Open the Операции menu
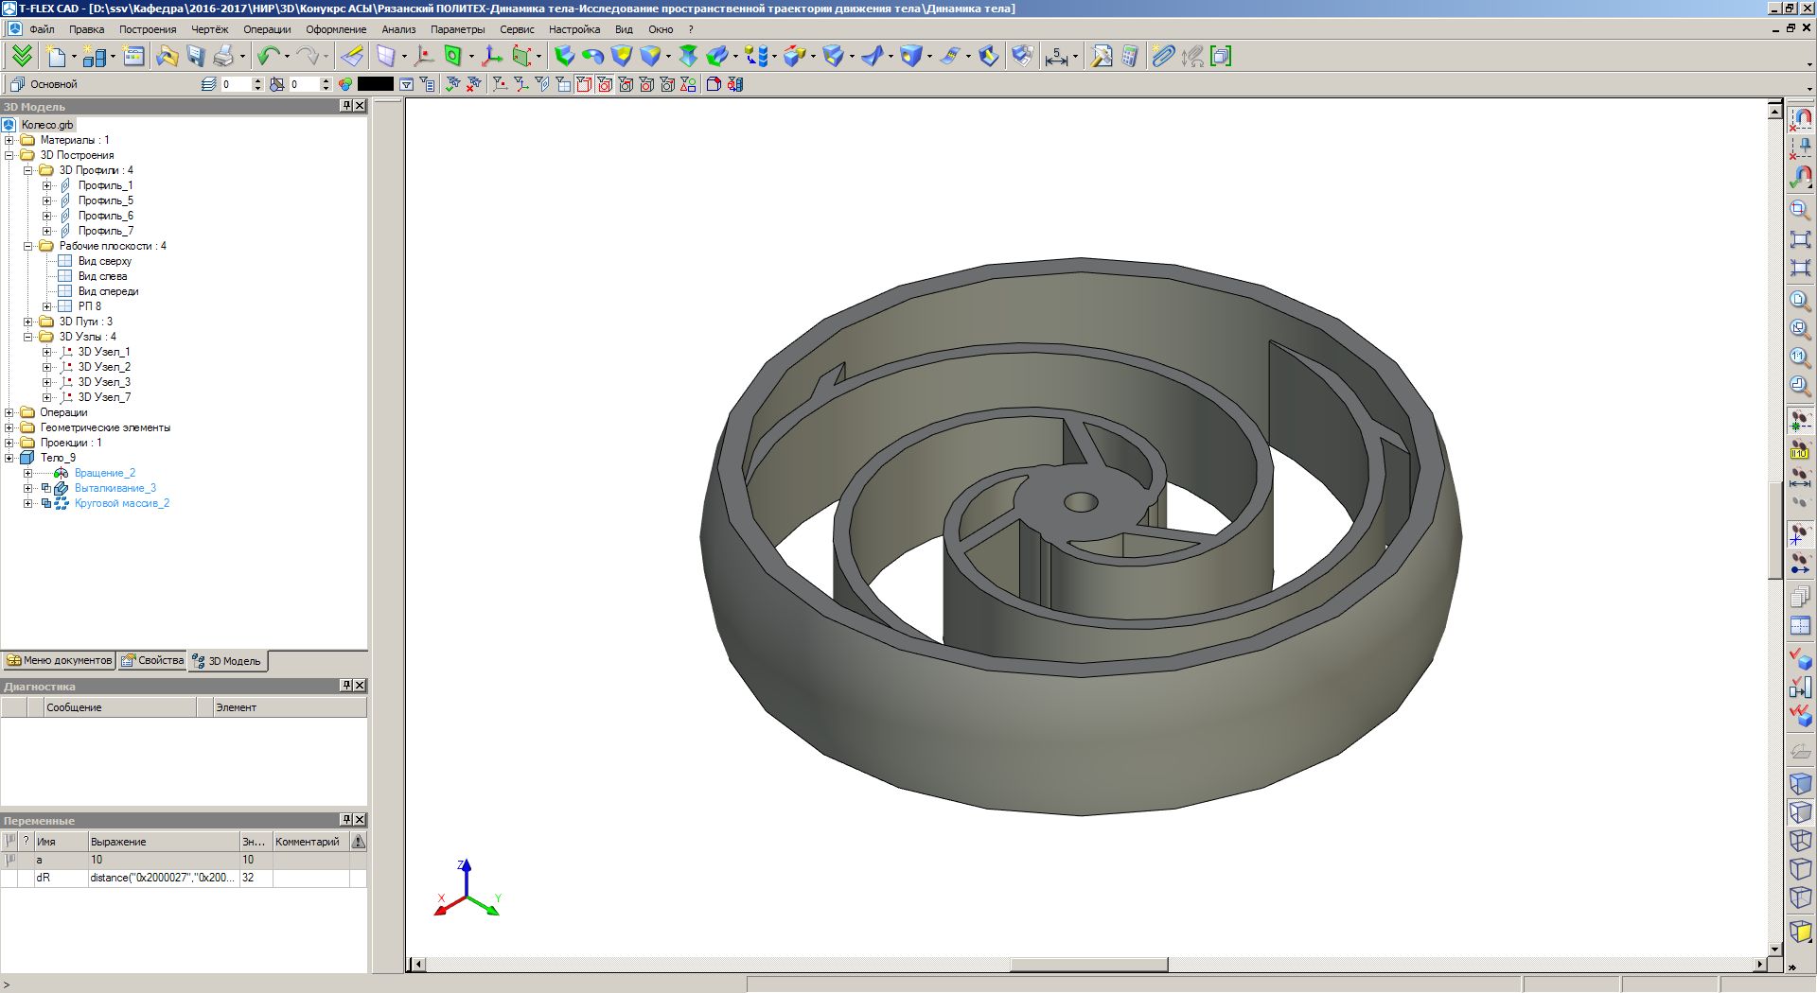 [x=267, y=29]
